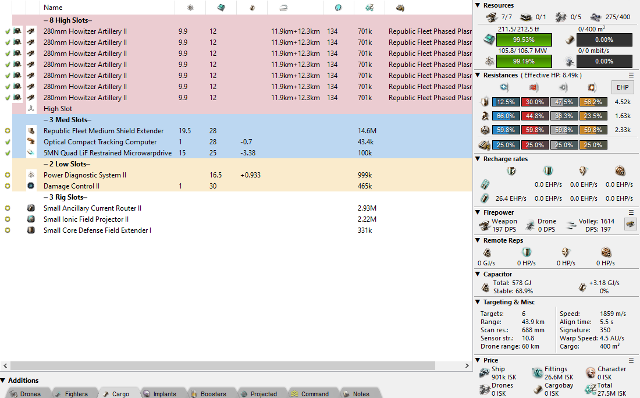Collapse the Additions panel

point(3,381)
